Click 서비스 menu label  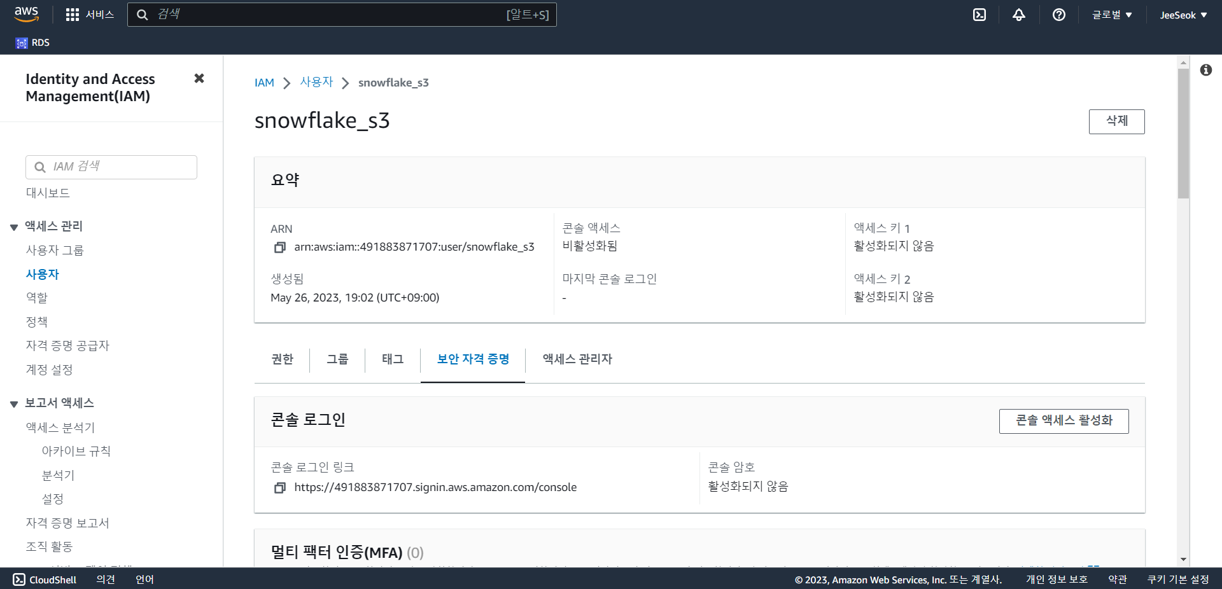[100, 15]
